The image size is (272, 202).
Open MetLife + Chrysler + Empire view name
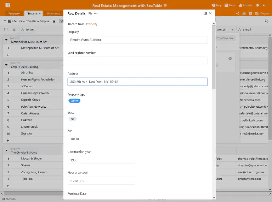point(30,21)
